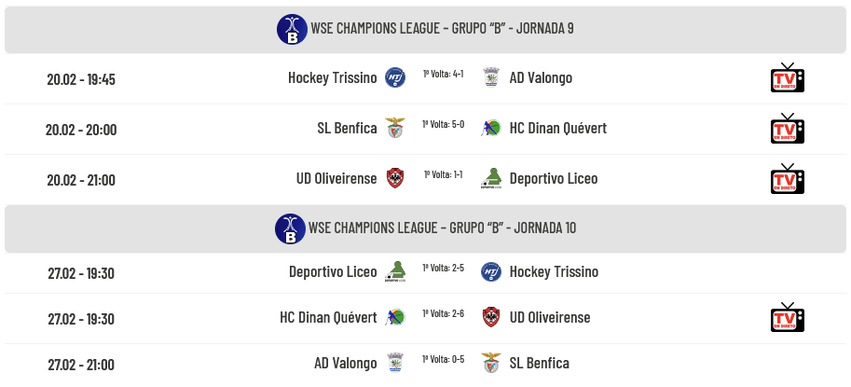Select AD Valongo home team in Jornada 10

pos(346,364)
